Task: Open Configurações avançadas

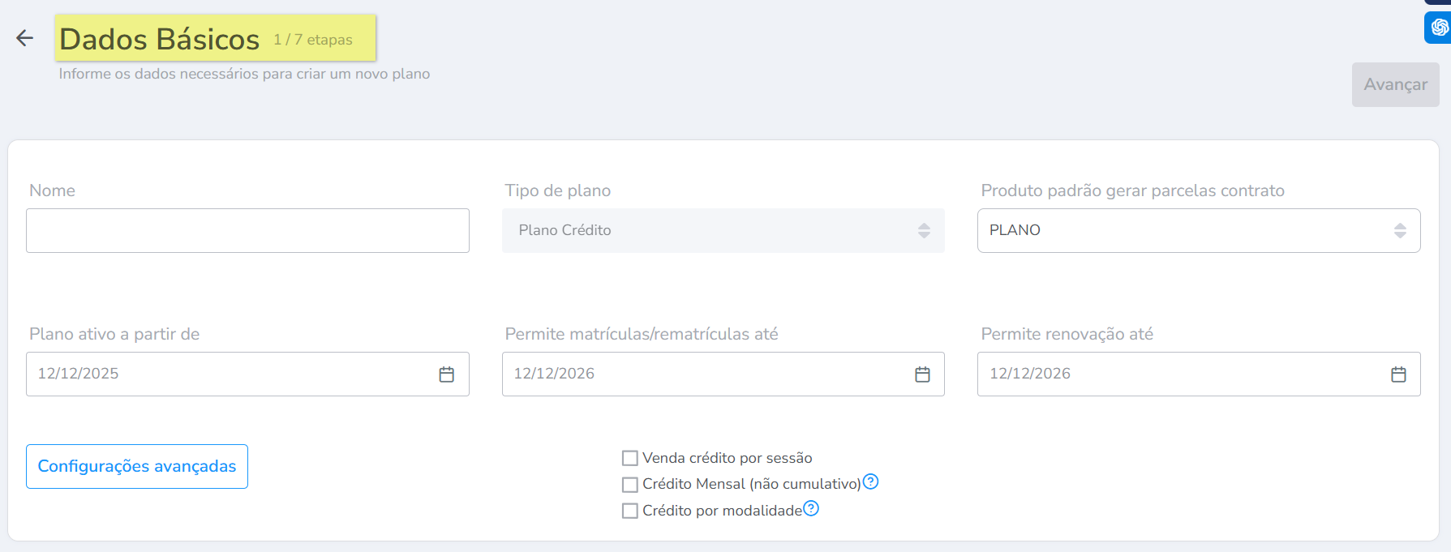Action: (137, 466)
